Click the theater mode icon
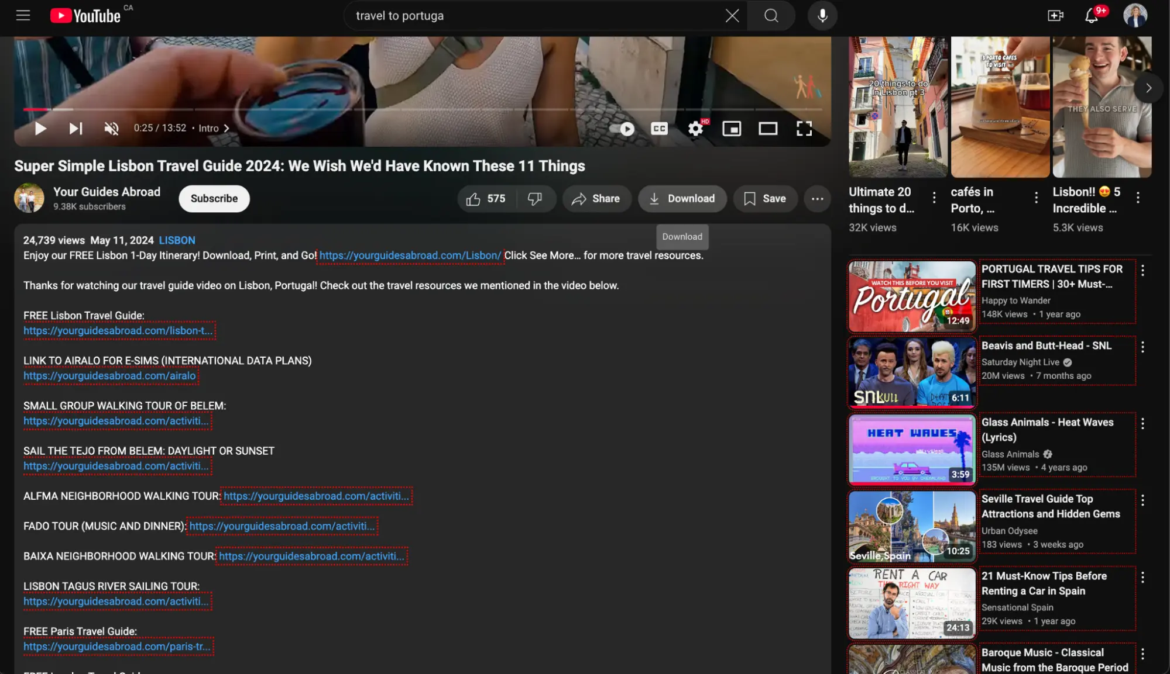Screen dimensions: 1170x674 768,127
